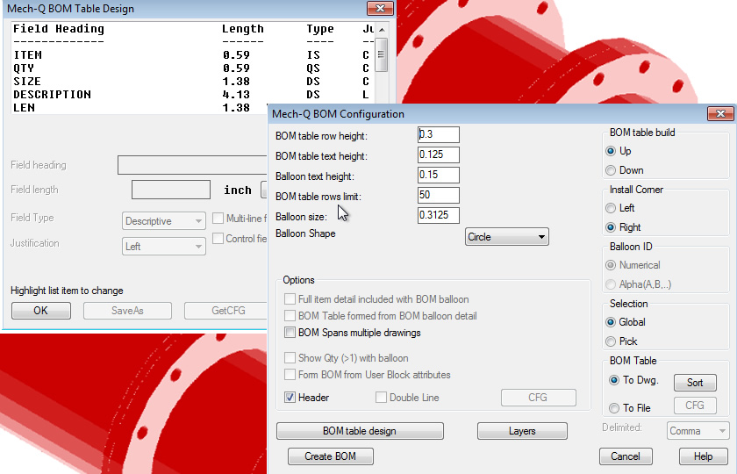Edit Balloon size field
This screenshot has height=474, width=737.
439,215
